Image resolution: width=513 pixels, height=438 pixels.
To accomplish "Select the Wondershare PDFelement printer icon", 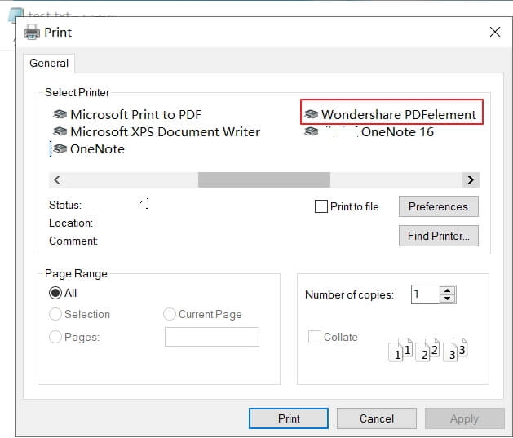I will click(x=311, y=115).
